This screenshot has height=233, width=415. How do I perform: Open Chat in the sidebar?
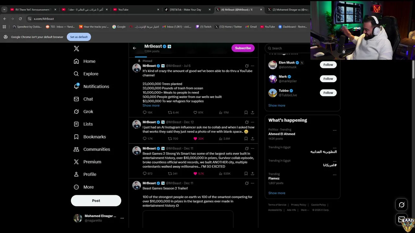coord(83,99)
